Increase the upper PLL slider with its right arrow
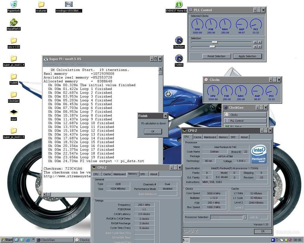Image resolution: width=304 pixels, height=243 pixels. coord(260,42)
